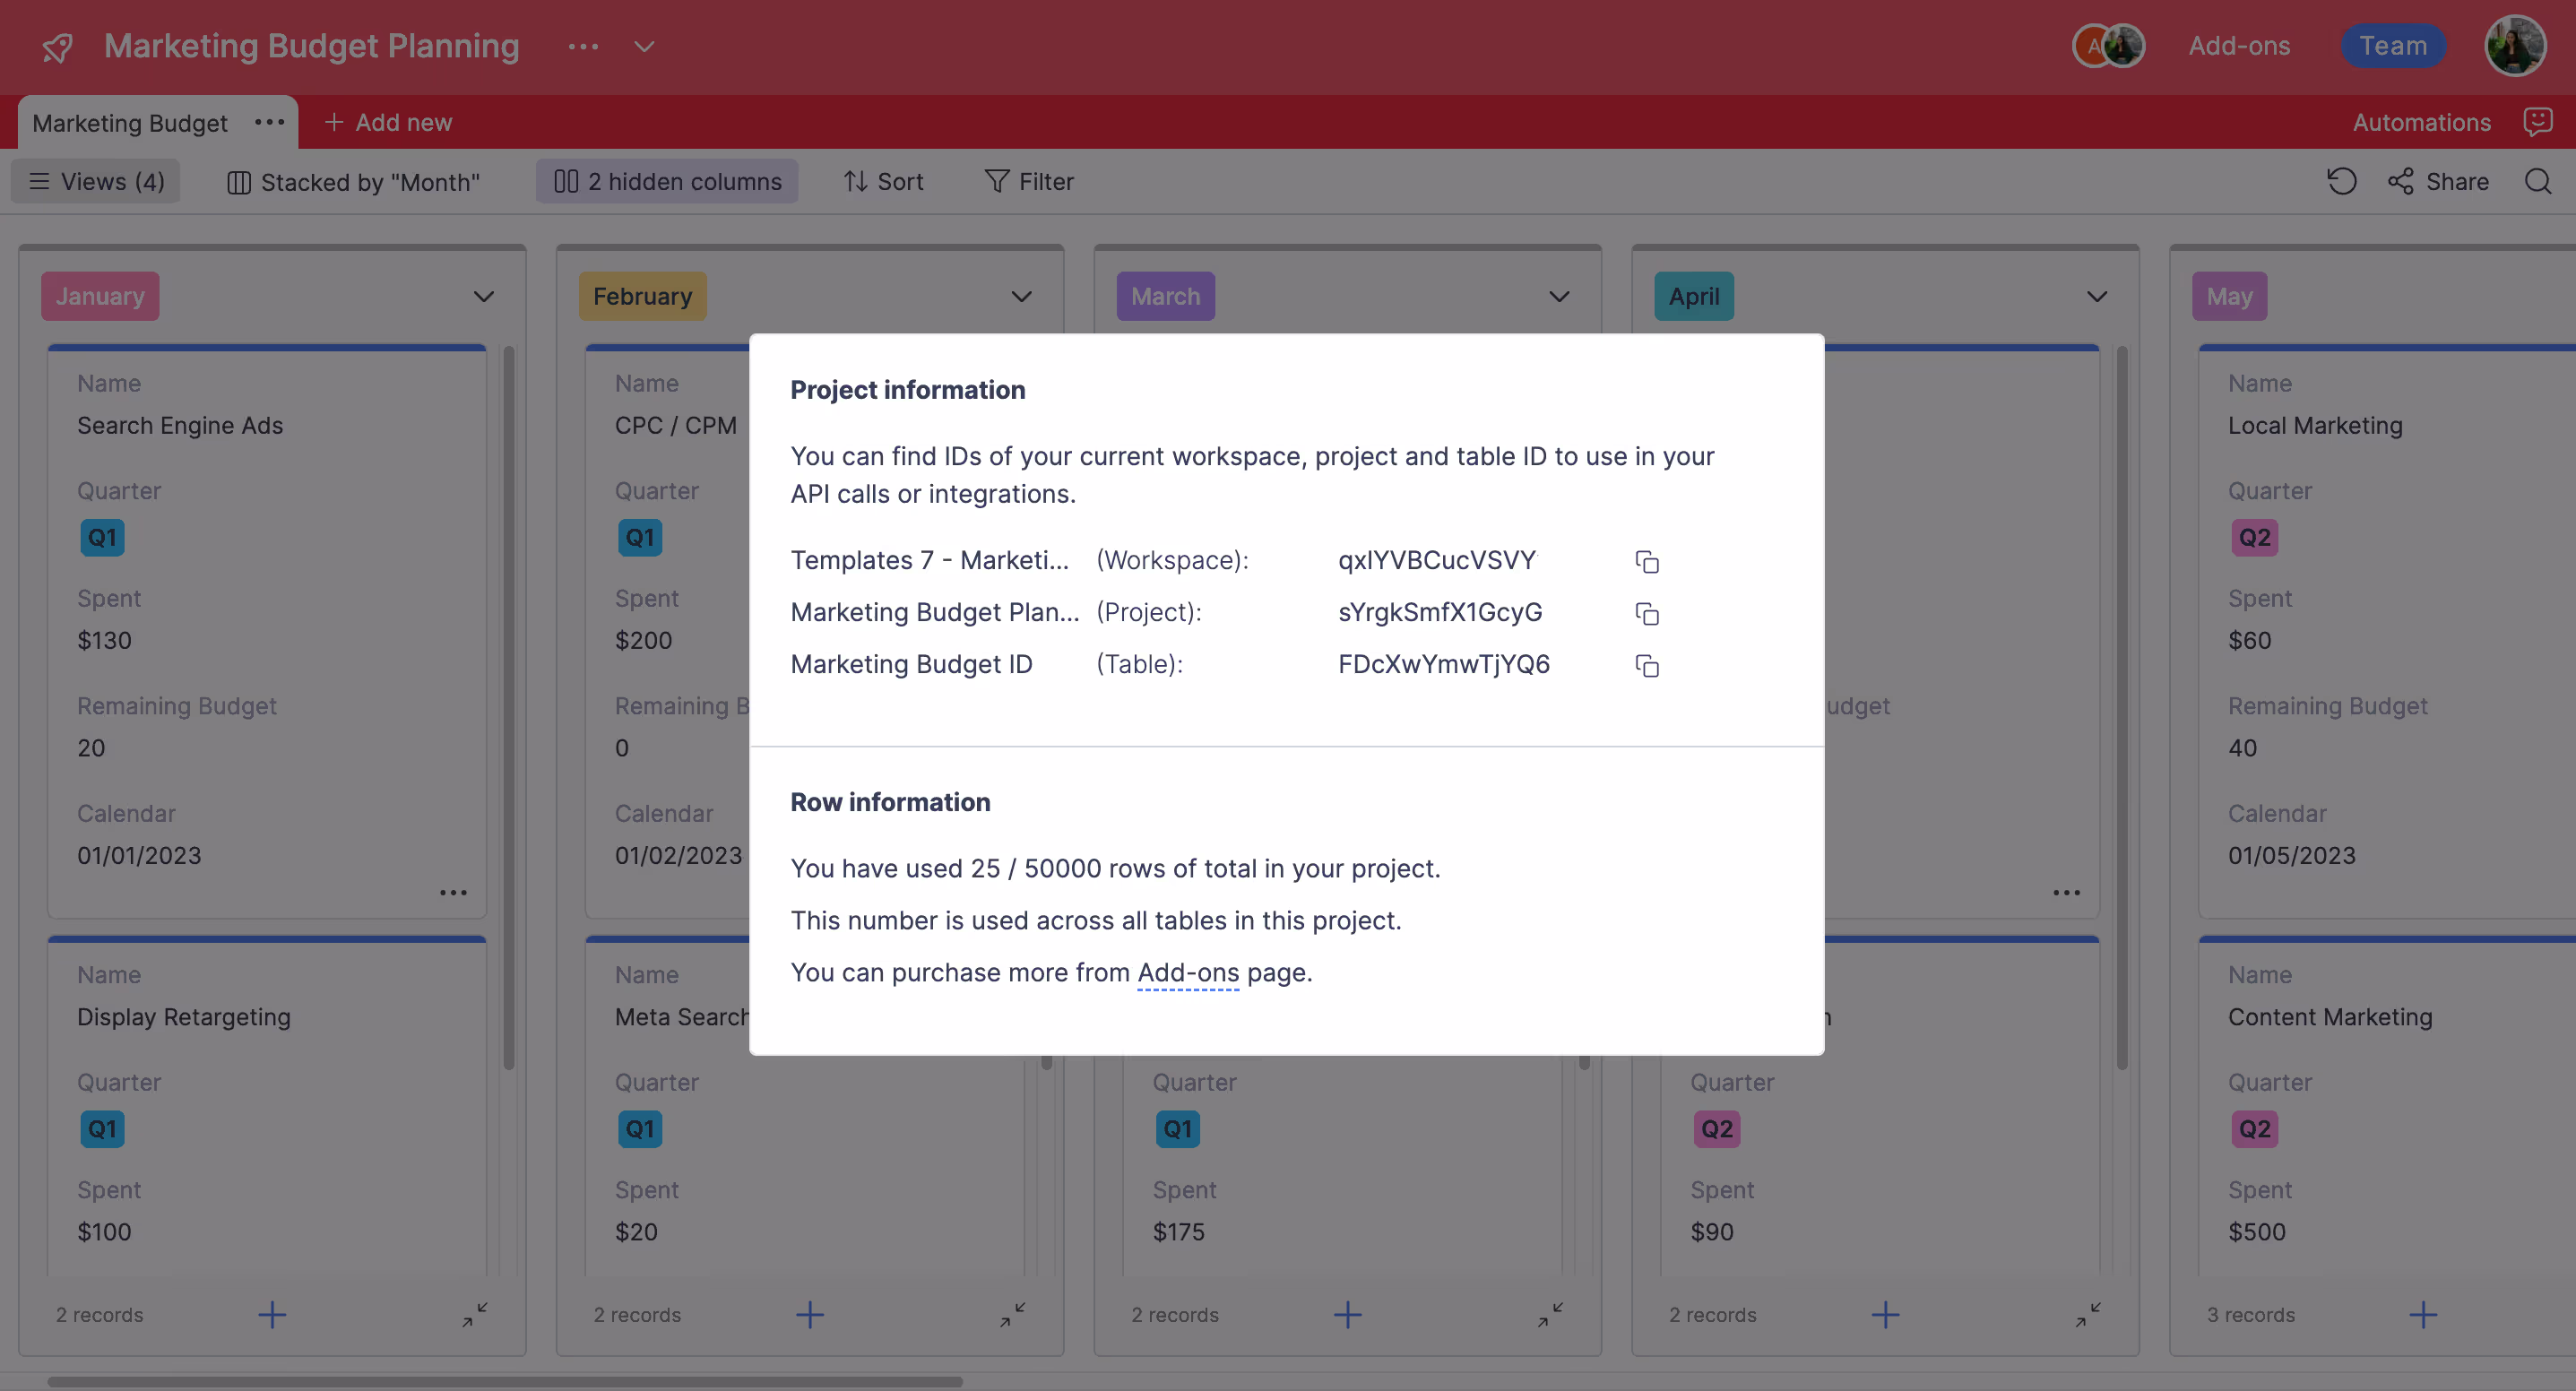Screen dimensions: 2576x1391
Task: Open the Search Engine Ads card
Action: [x=267, y=632]
